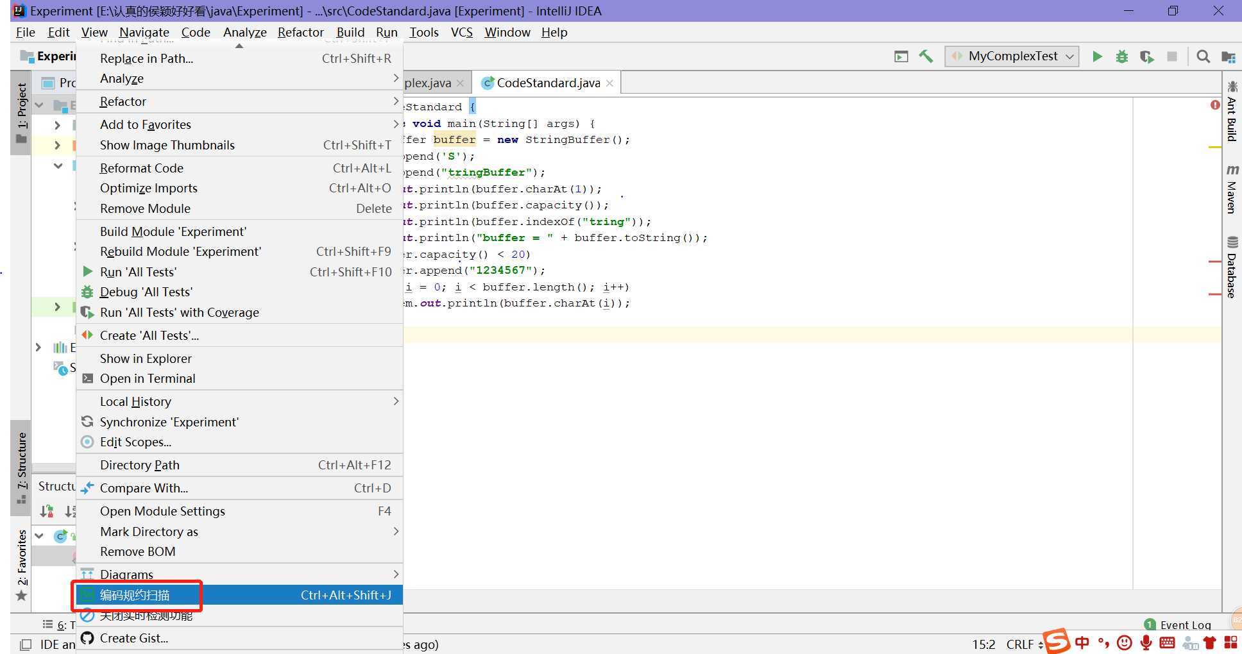The height and width of the screenshot is (654, 1242).
Task: Run MyComplexTest with green play icon
Action: click(1097, 56)
